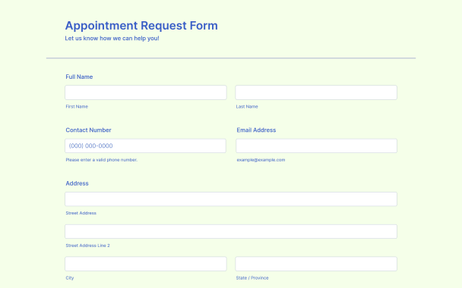Click the 'First Name' sublabel text
This screenshot has width=462, height=288.
pyautogui.click(x=77, y=106)
